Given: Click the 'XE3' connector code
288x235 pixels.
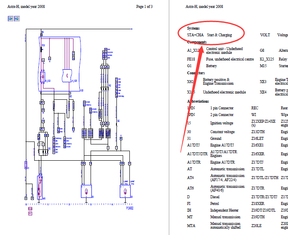Looking at the screenshot, I should (x=263, y=81).
